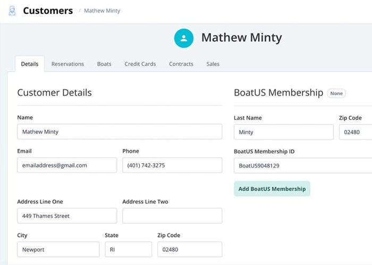Focus the Name input field
This screenshot has height=265, width=372.
point(120,131)
